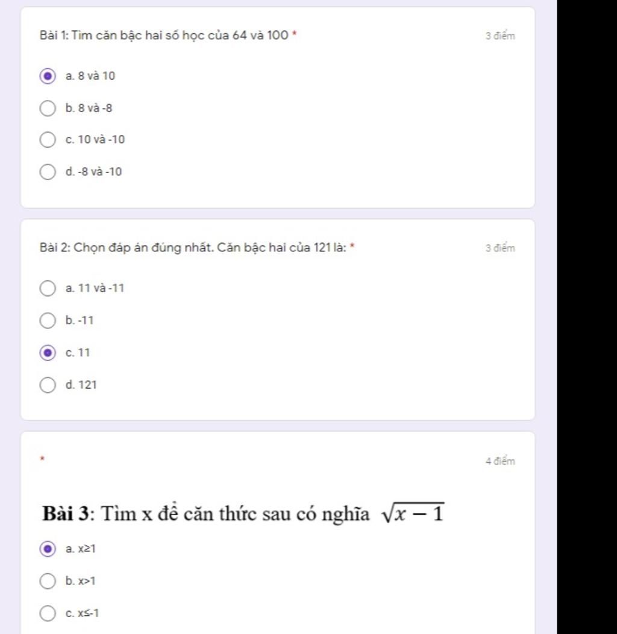
Task: Select radio 'd. -8 và -10'
Action: 48,172
